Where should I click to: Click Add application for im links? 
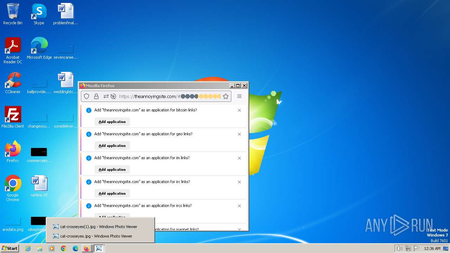pos(112,169)
